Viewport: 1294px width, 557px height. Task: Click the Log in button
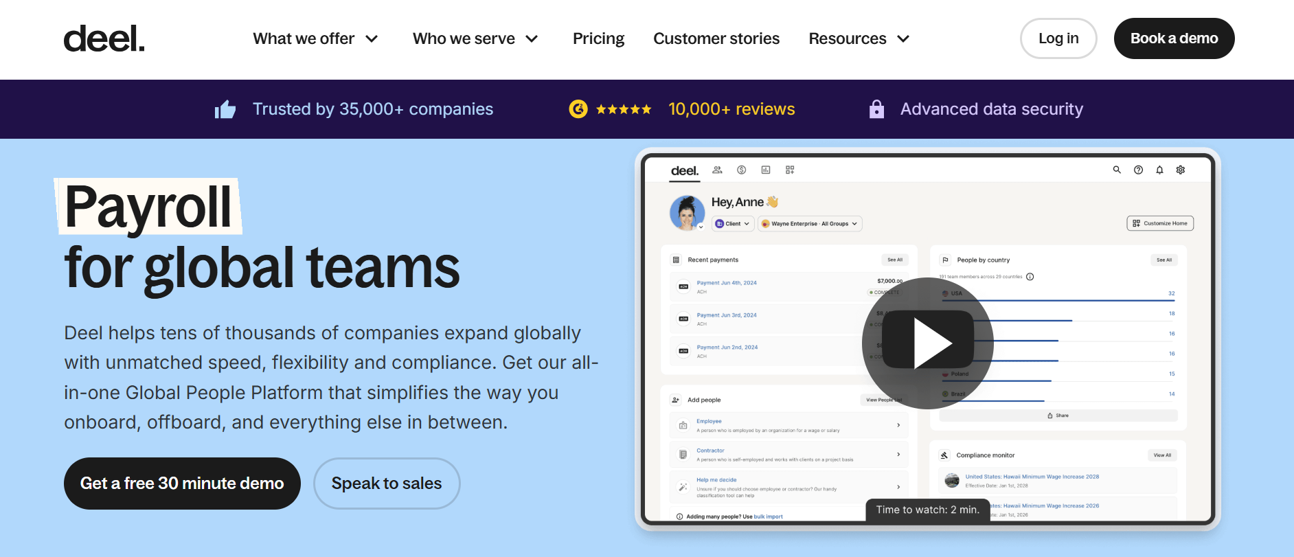(x=1058, y=39)
